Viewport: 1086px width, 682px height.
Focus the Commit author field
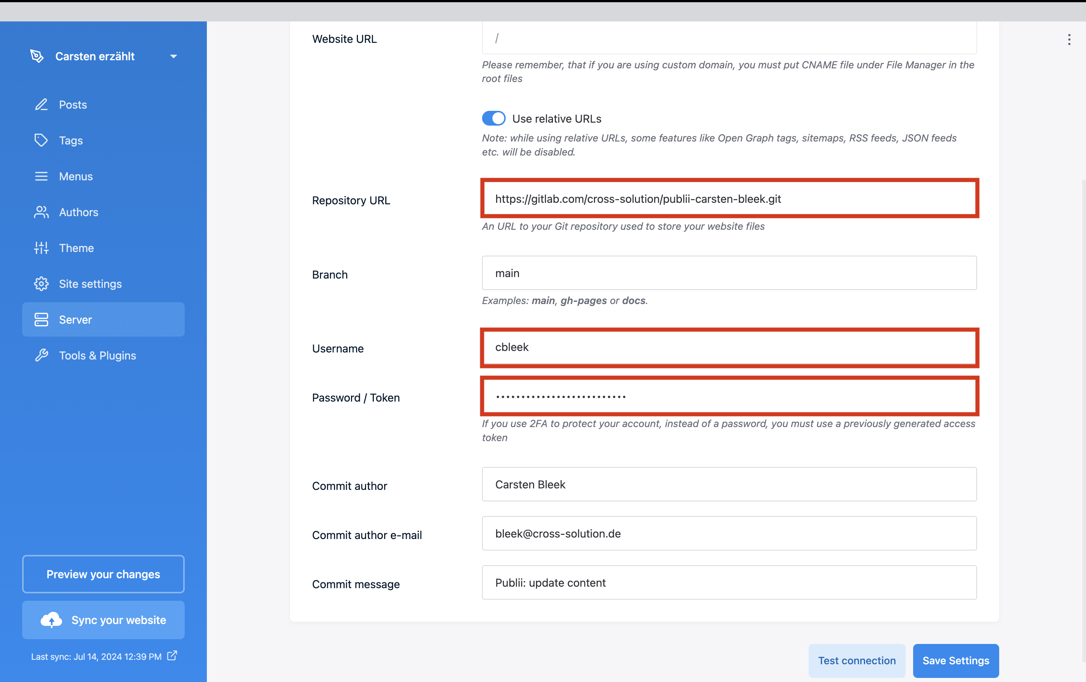click(729, 484)
